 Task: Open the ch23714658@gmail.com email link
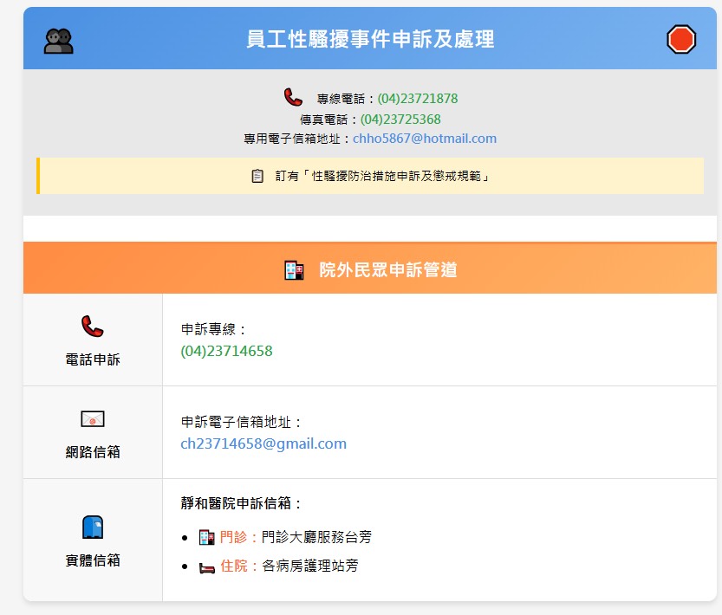(x=263, y=443)
